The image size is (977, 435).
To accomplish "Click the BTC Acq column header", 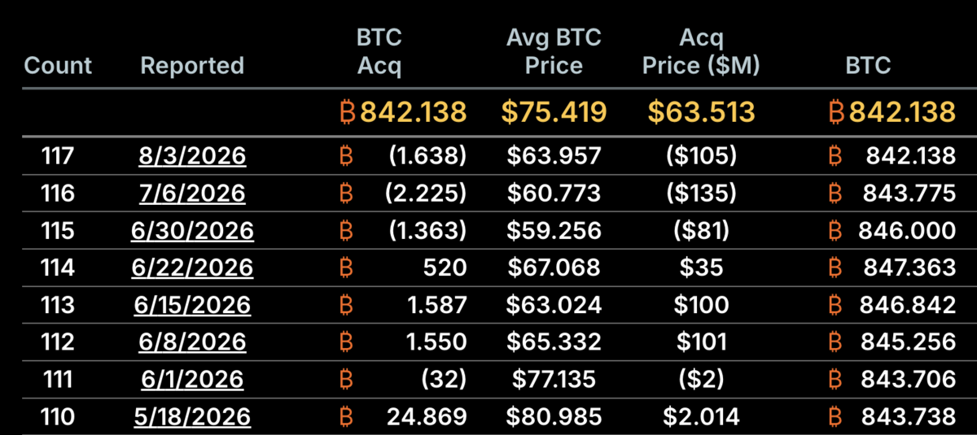I will [379, 52].
